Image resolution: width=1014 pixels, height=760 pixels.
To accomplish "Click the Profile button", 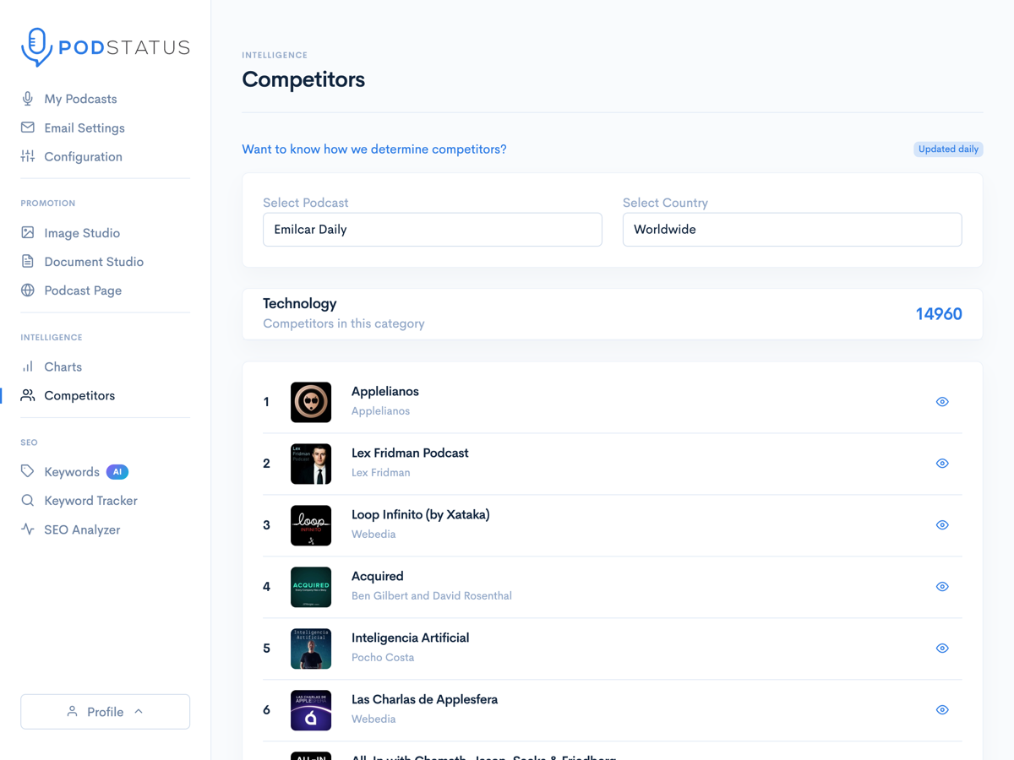I will (x=105, y=711).
